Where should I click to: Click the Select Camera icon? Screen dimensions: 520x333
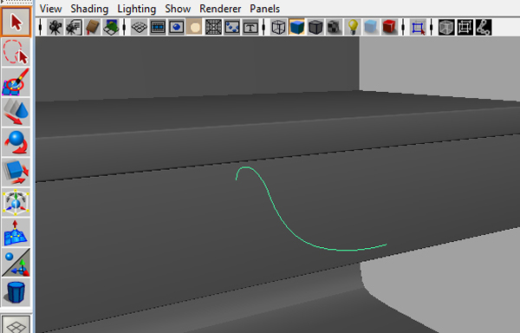(55, 27)
